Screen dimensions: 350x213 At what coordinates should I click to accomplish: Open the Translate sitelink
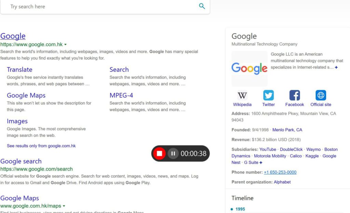(x=19, y=70)
